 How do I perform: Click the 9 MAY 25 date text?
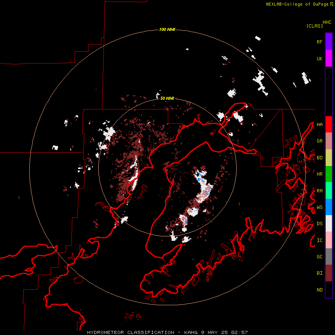215,332
